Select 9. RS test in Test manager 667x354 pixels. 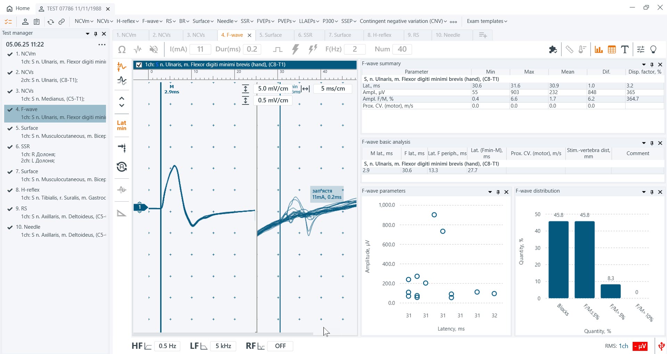22,209
